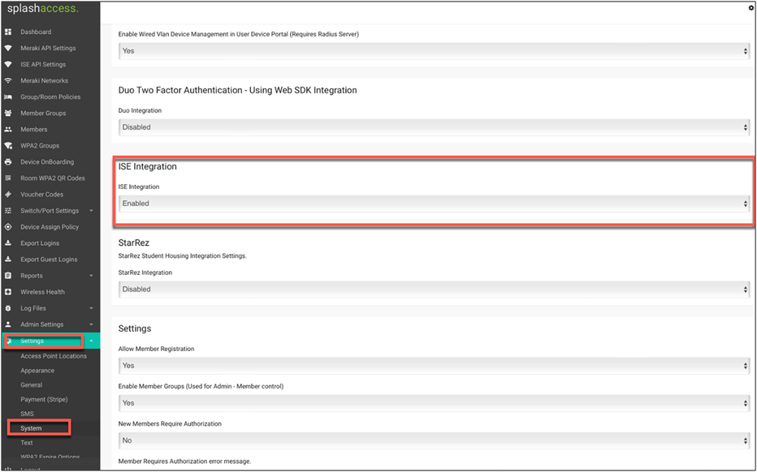This screenshot has width=757, height=472.
Task: Click the Dashboard grid icon
Action: pyautogui.click(x=8, y=32)
